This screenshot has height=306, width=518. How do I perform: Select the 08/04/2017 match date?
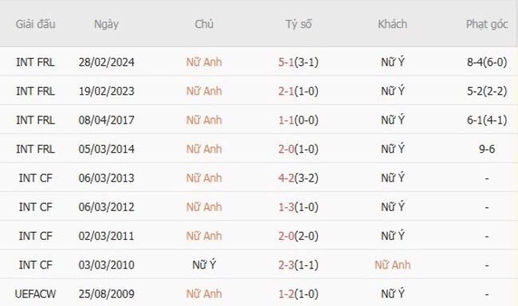[106, 120]
